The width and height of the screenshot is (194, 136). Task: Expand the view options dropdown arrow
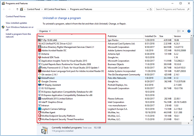(183, 31)
